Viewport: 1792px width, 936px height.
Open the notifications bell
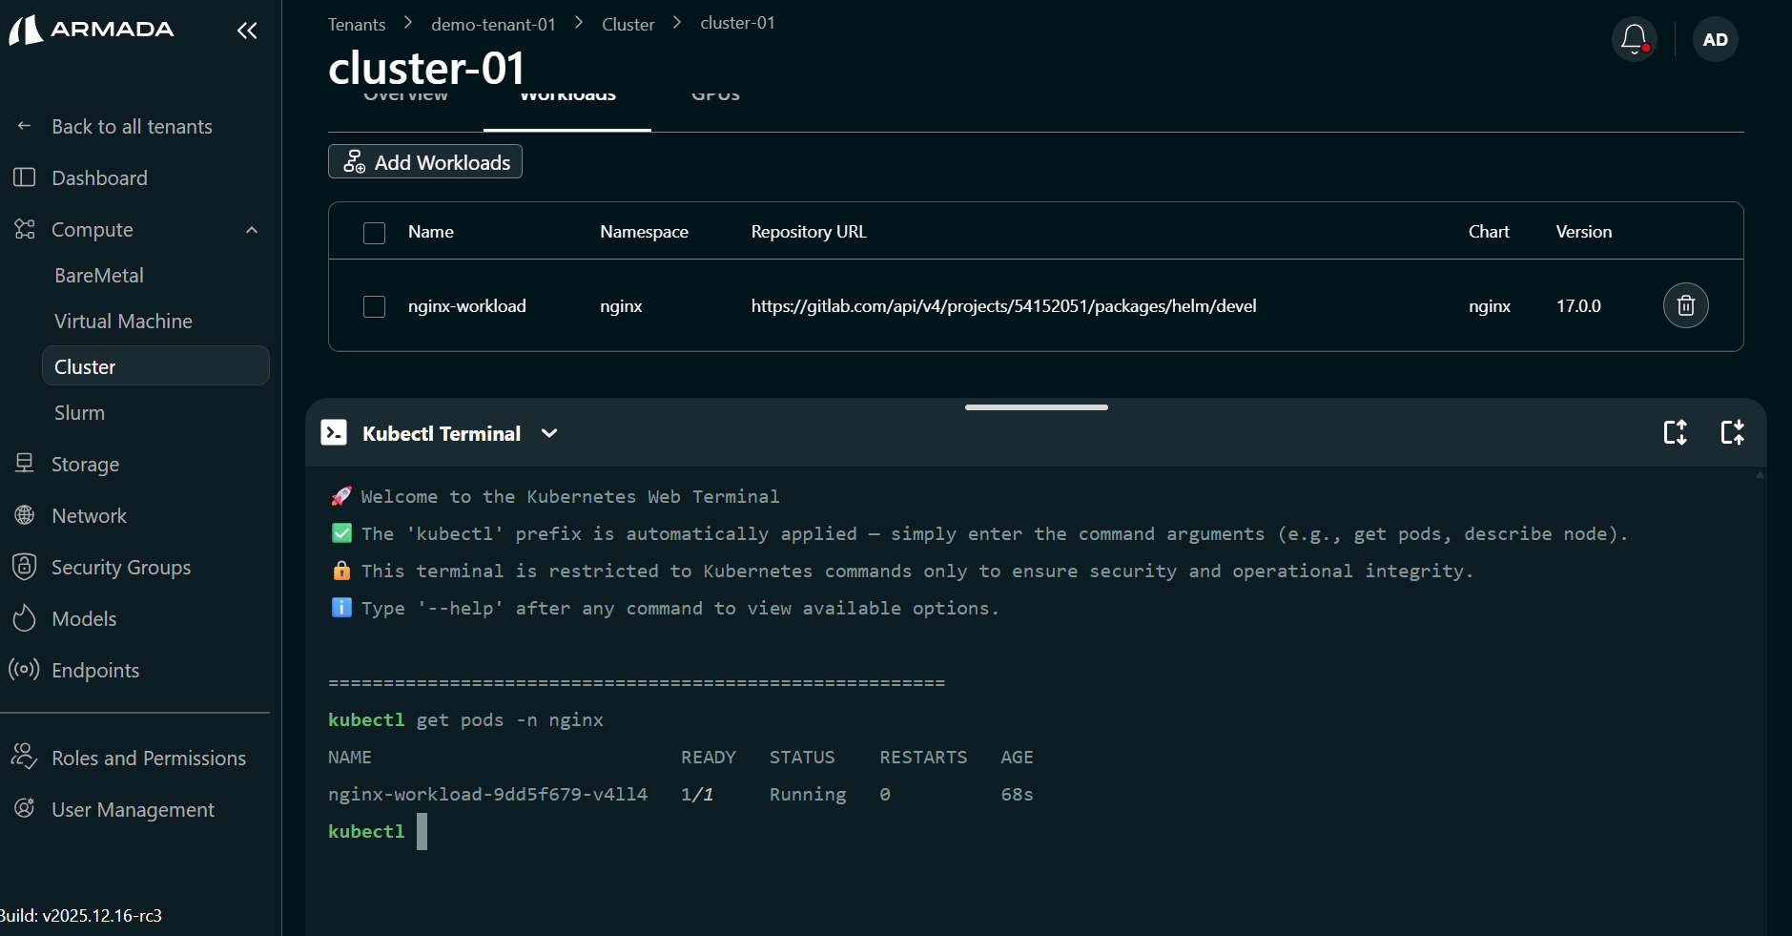coord(1634,39)
